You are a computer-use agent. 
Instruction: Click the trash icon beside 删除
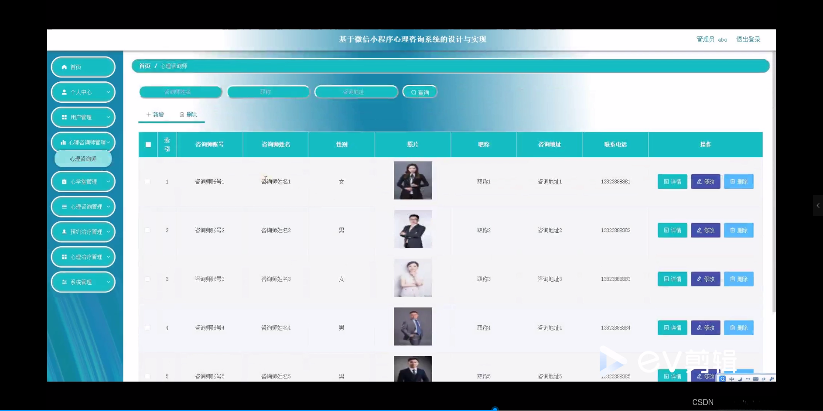tap(182, 114)
